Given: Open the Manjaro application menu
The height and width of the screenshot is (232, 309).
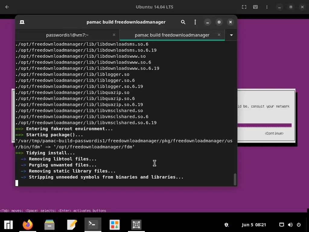Looking at the screenshot, I should [x=8, y=225].
